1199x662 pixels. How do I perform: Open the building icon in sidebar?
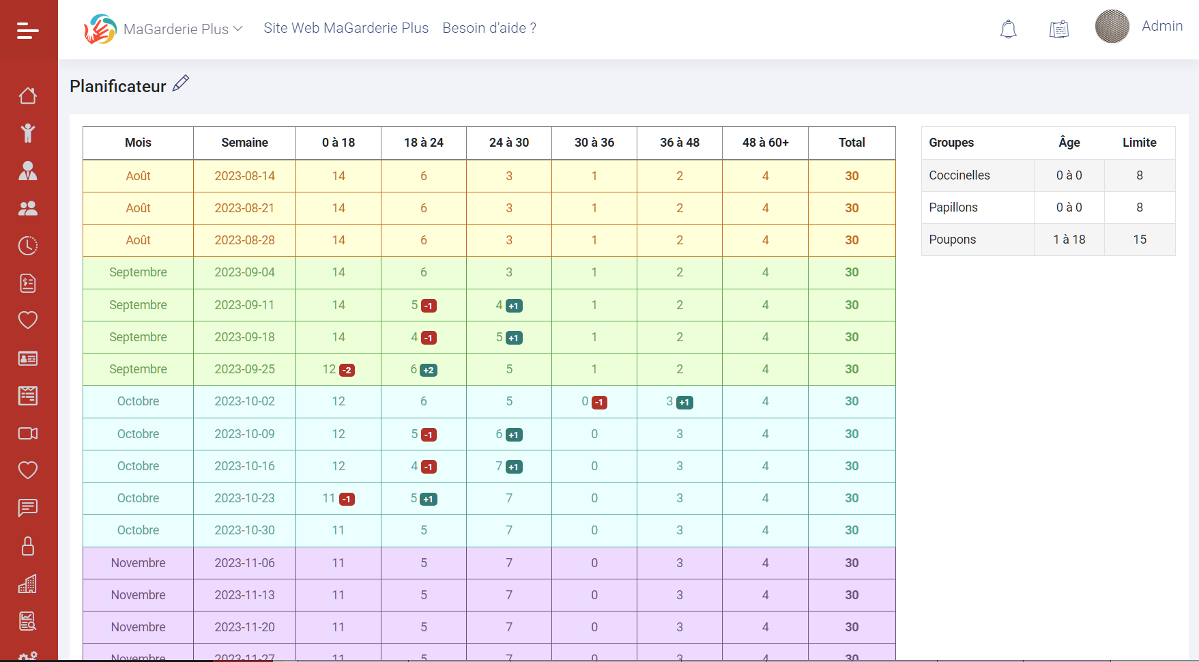pyautogui.click(x=28, y=584)
